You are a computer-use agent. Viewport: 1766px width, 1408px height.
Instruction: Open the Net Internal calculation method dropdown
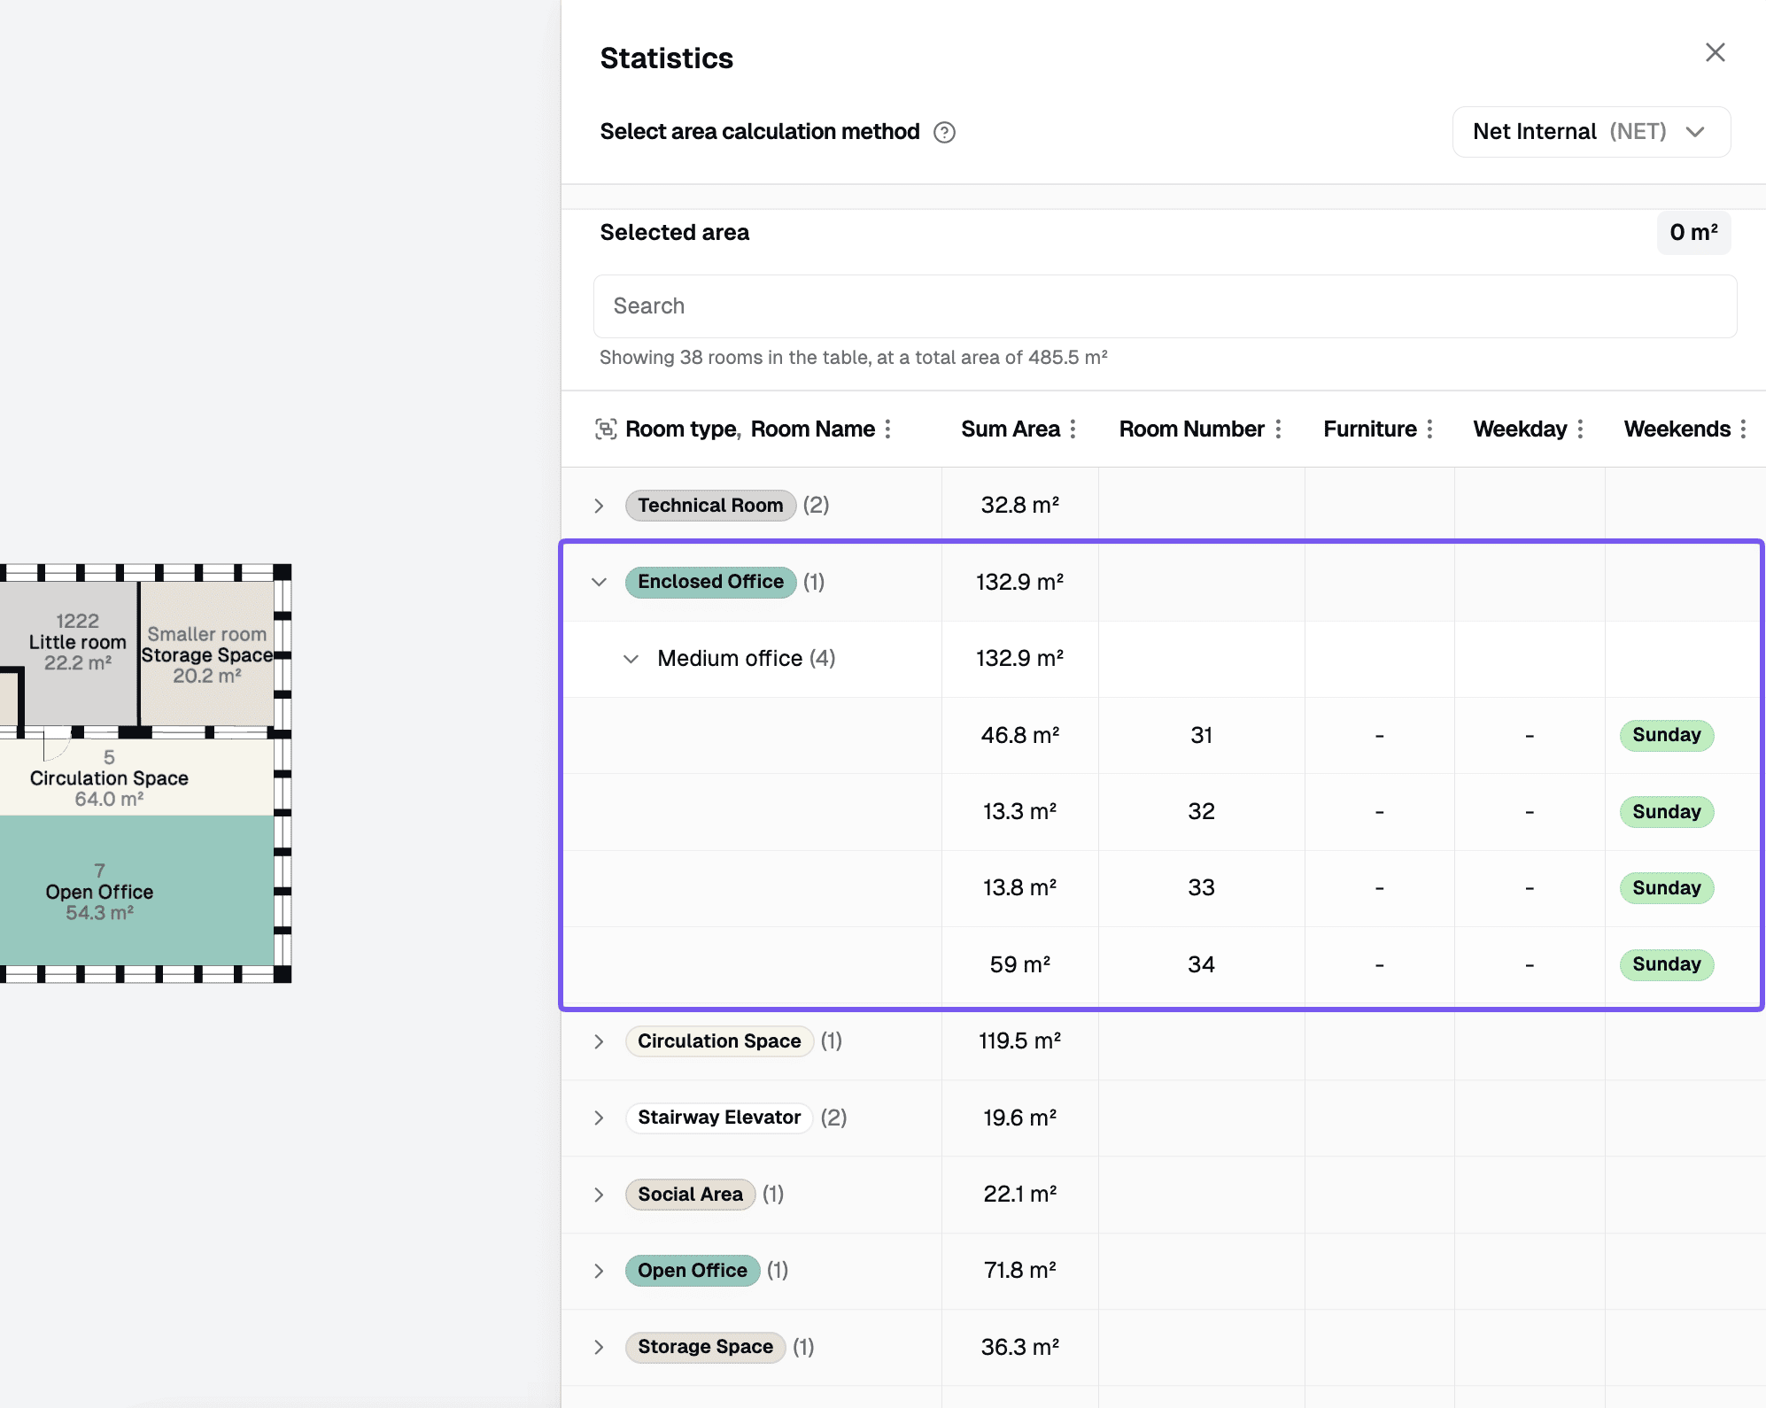[1591, 132]
